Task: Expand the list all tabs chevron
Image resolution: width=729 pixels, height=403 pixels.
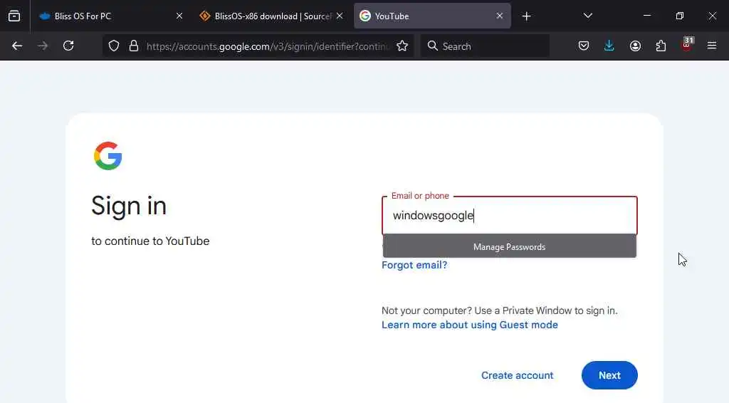Action: click(587, 16)
